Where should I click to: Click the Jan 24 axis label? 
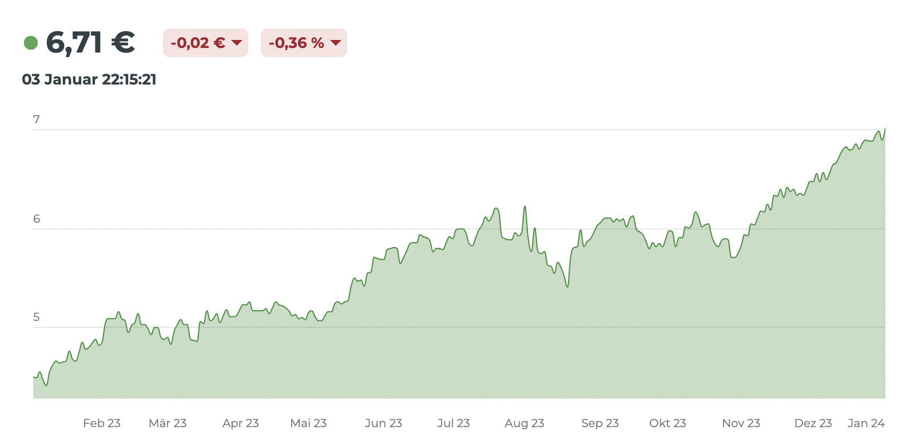866,423
